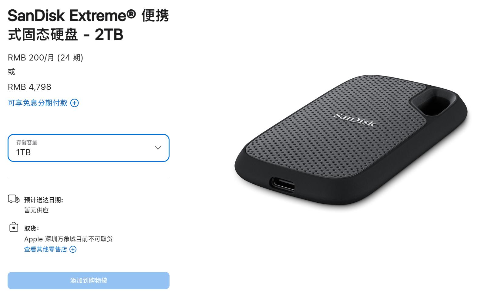Click the 暂无供应 availability status text
481x298 pixels.
click(x=36, y=210)
